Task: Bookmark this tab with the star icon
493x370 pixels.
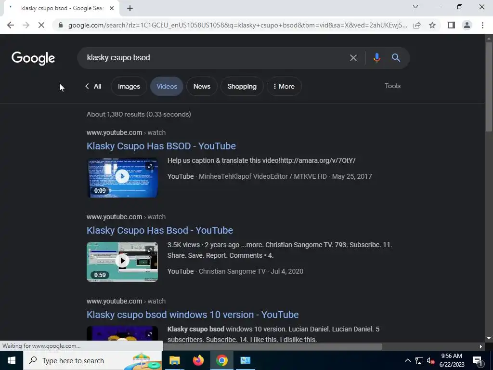Action: (432, 25)
